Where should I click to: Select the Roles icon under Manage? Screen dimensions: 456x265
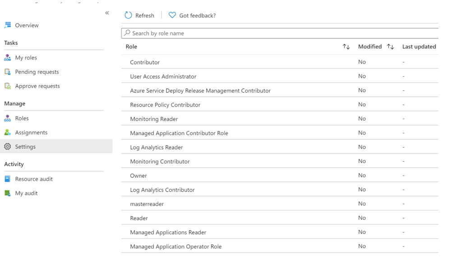tap(7, 118)
